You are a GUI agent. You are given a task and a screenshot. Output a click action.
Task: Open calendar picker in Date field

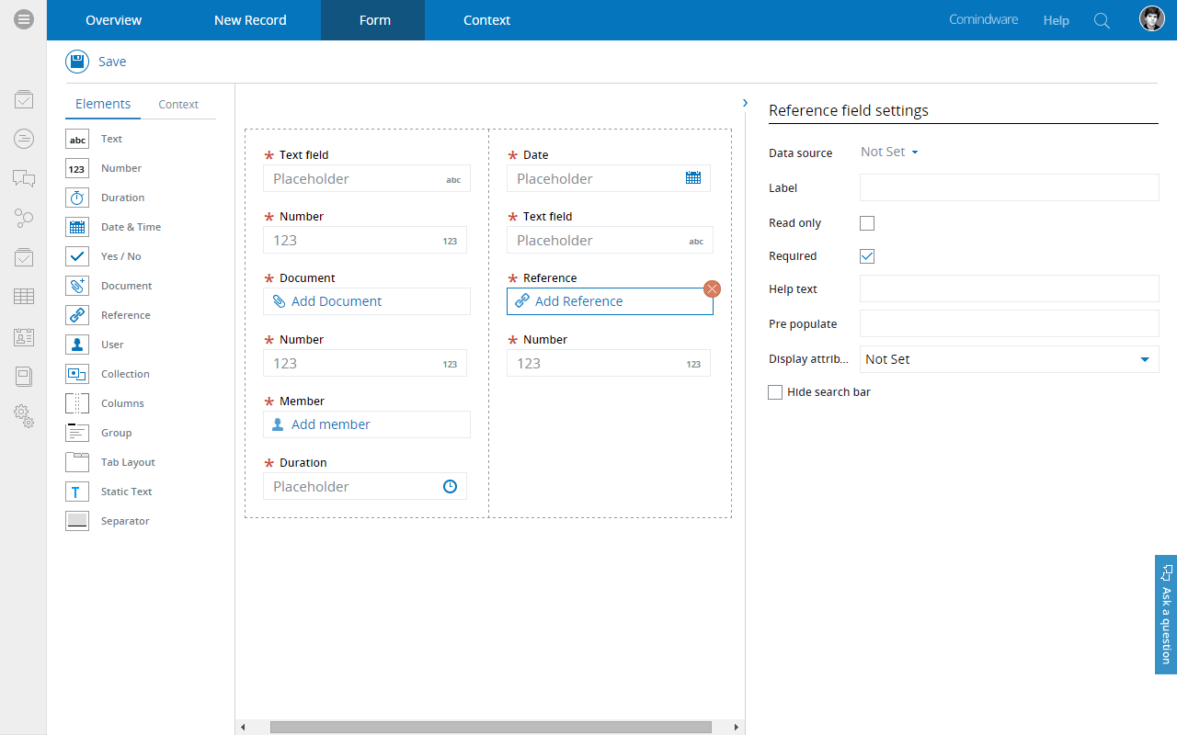click(693, 178)
